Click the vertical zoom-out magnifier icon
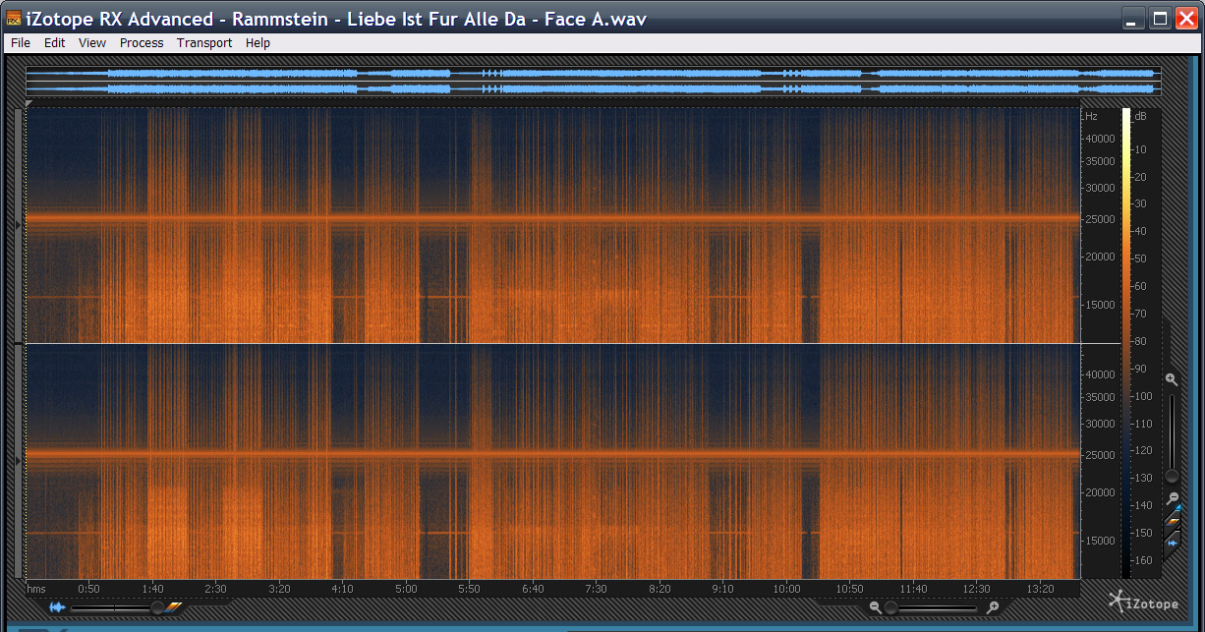Image resolution: width=1205 pixels, height=632 pixels. [1171, 498]
